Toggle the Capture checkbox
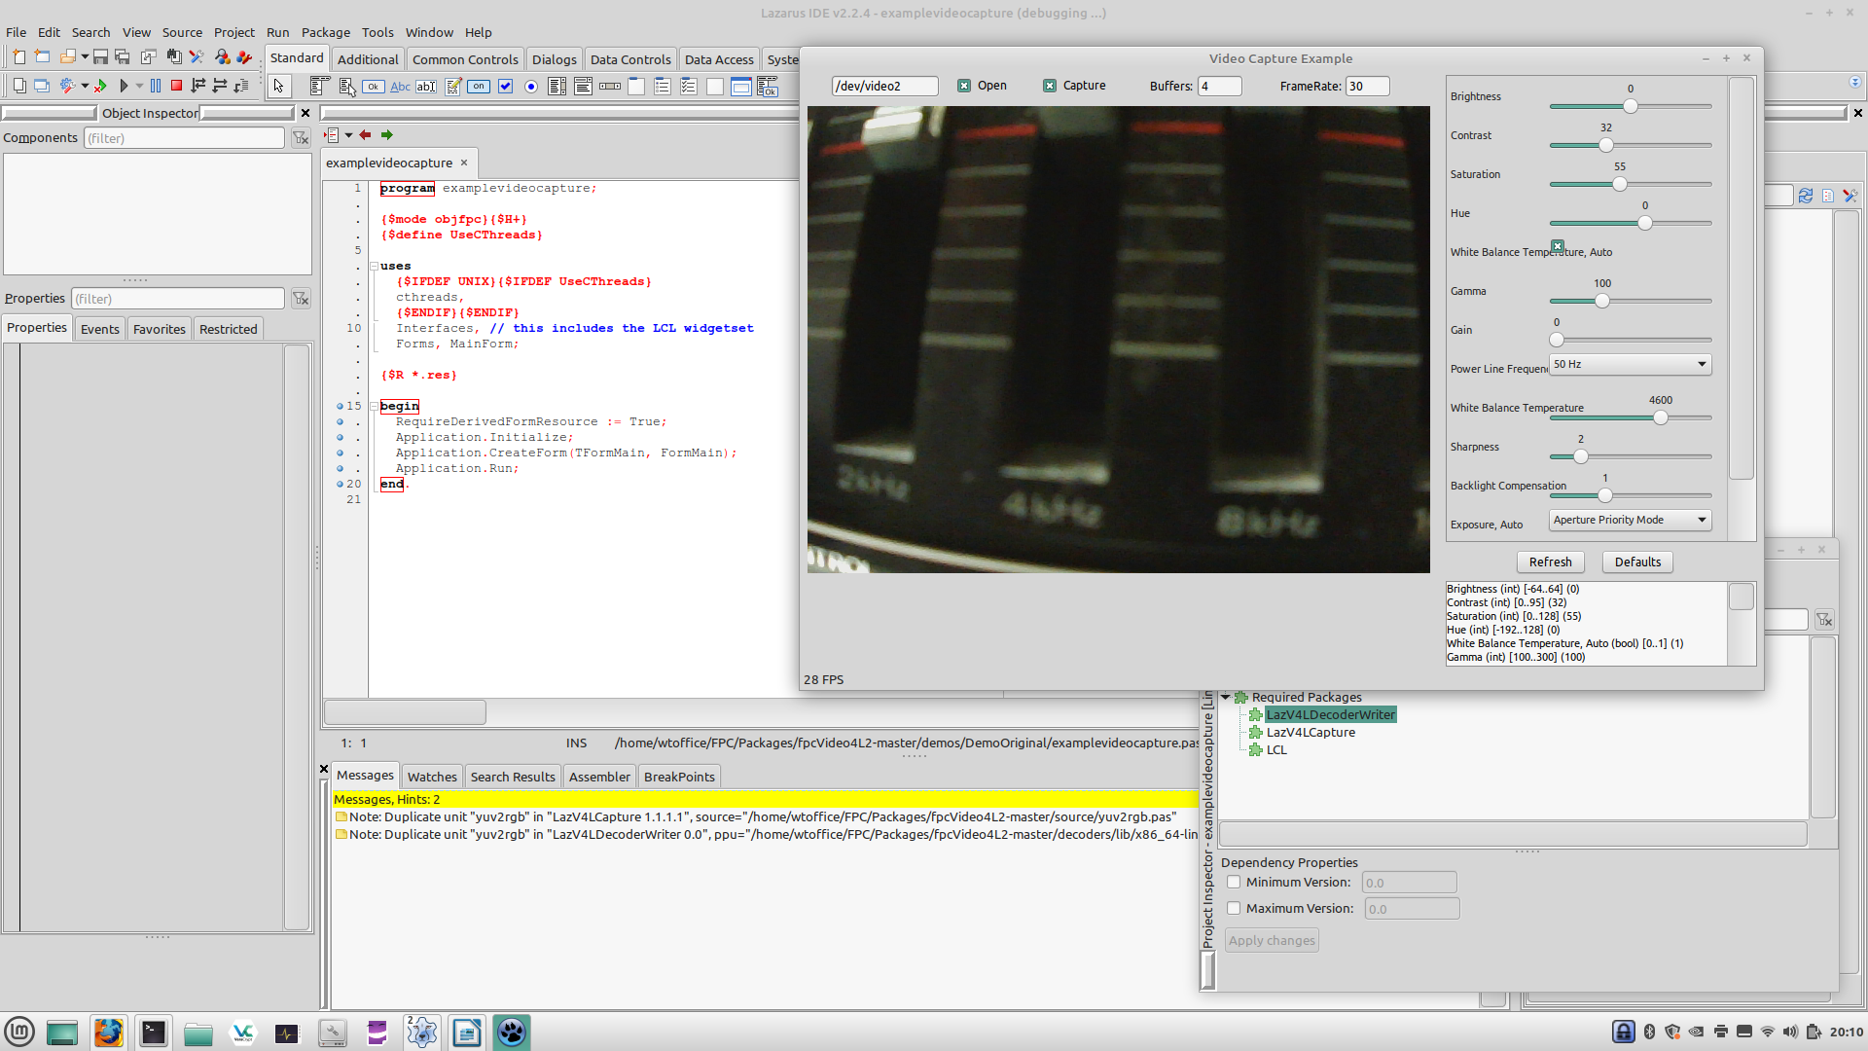Screen dimensions: 1868x1051 [1050, 86]
